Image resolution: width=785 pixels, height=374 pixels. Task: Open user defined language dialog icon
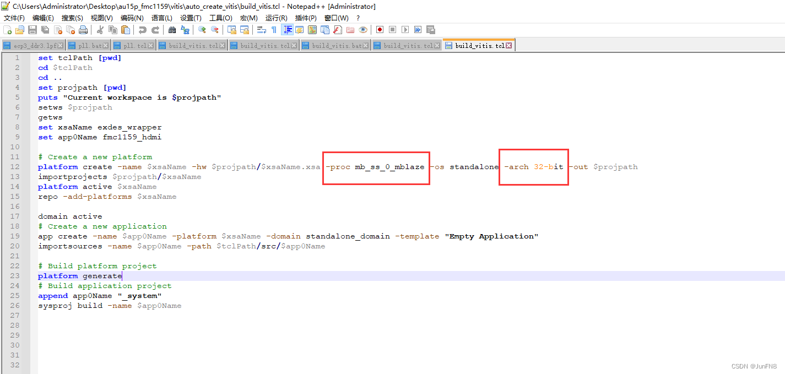tap(299, 30)
